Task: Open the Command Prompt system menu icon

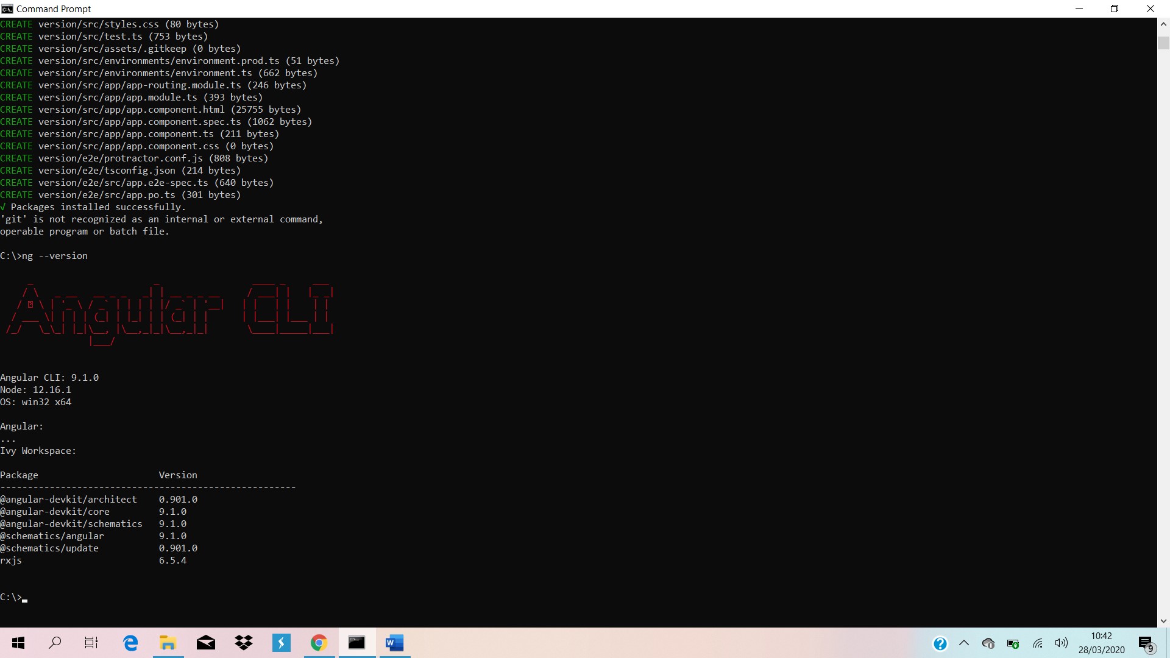Action: [x=7, y=9]
